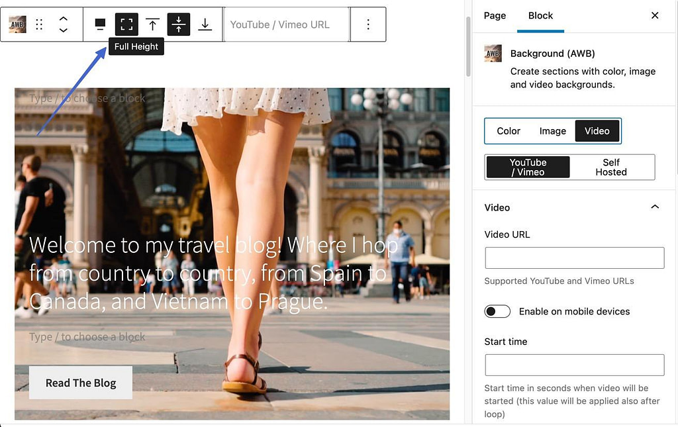The height and width of the screenshot is (427, 678).
Task: Center block content vertically
Action: pos(178,24)
